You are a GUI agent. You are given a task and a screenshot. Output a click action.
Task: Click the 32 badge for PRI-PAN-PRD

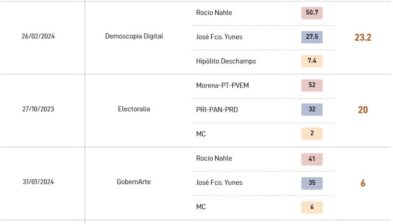coord(312,110)
